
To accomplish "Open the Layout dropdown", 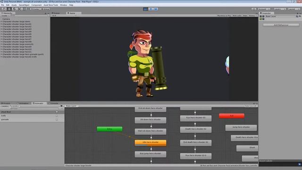I will pos(294,9).
